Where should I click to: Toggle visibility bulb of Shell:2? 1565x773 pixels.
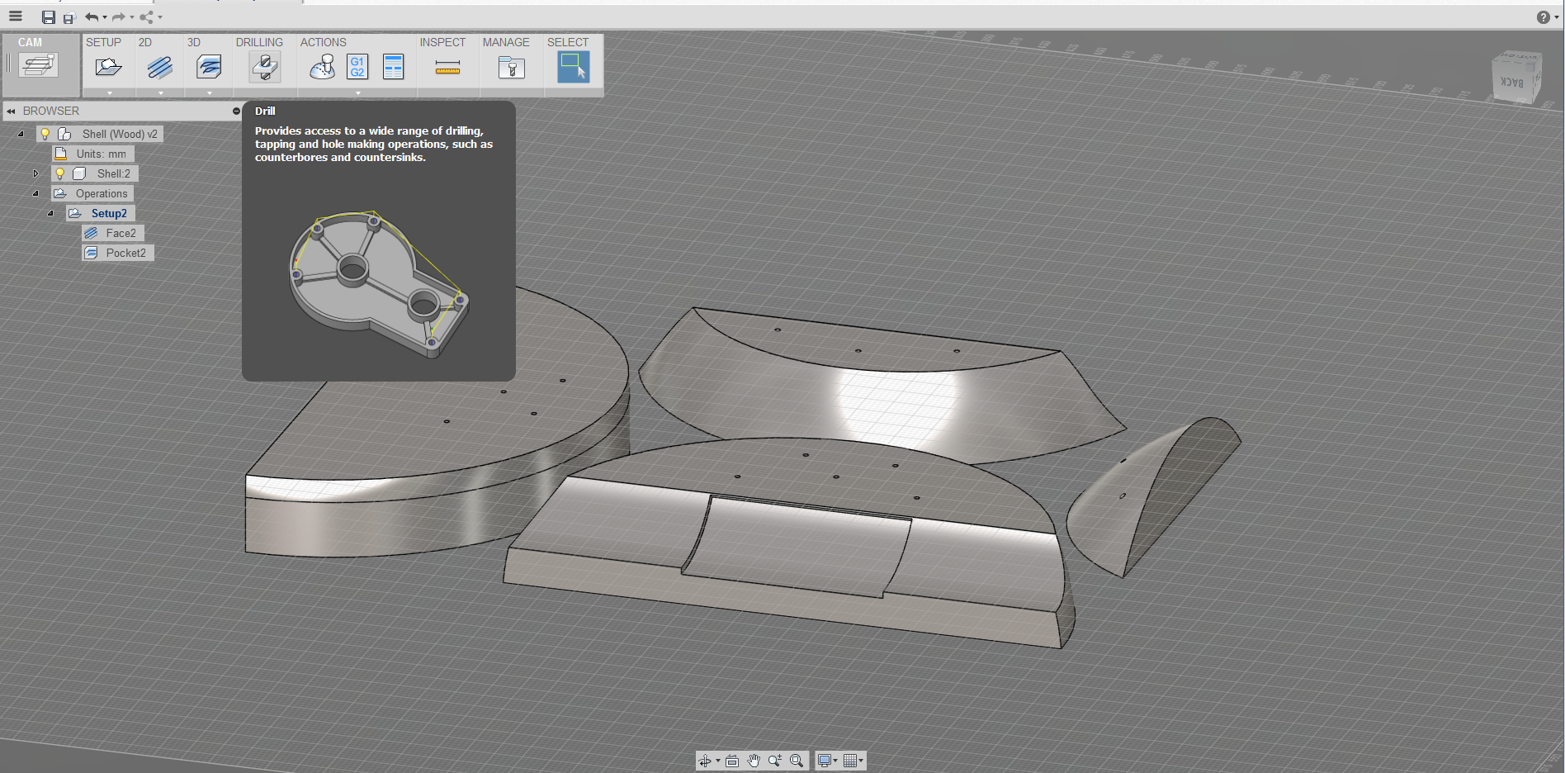coord(59,173)
